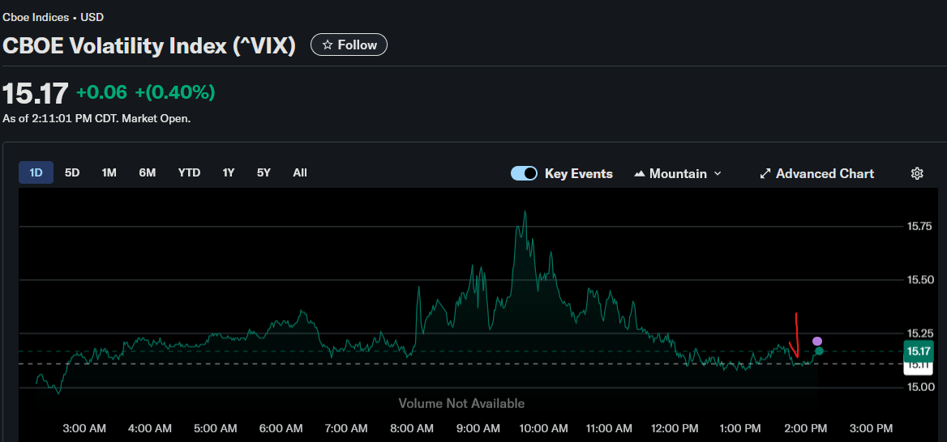The height and width of the screenshot is (442, 947).
Task: Click the 2:00 PM time label
Action: pos(805,429)
